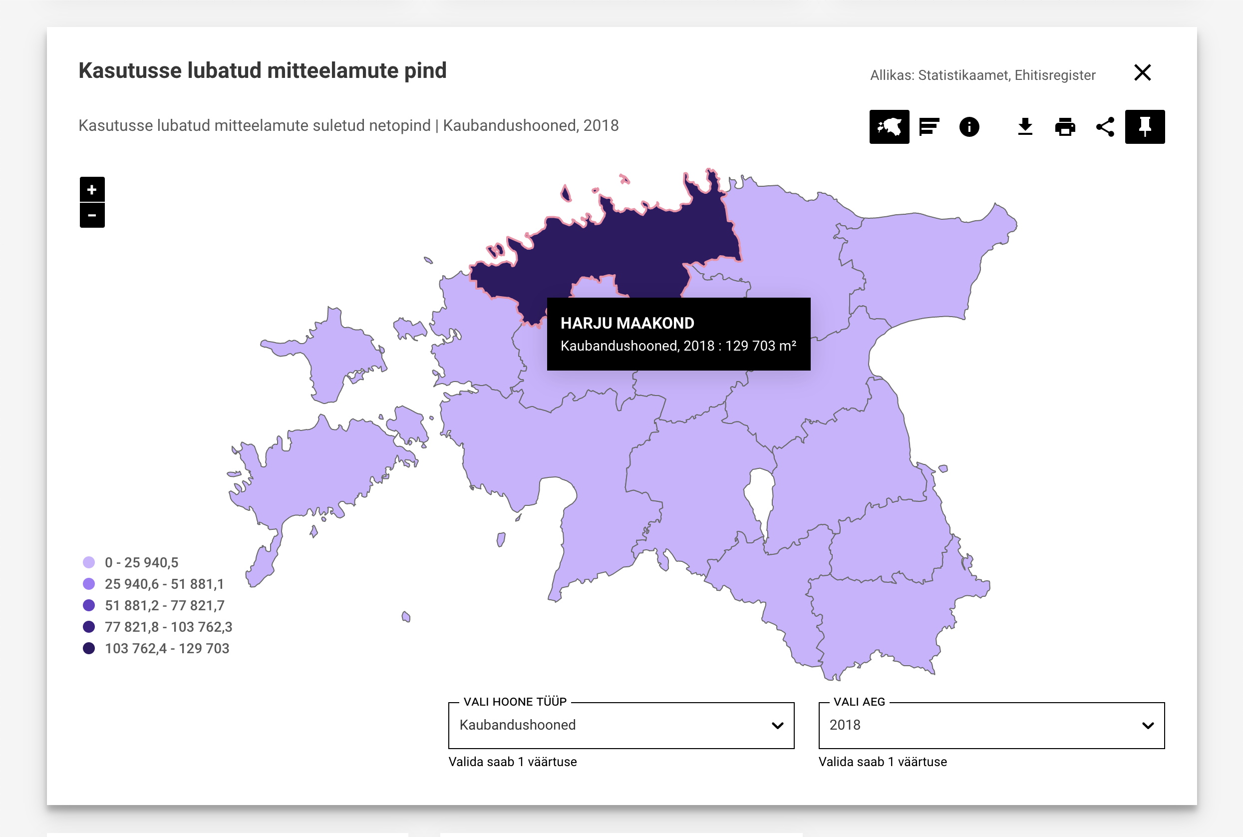Viewport: 1243px width, 837px height.
Task: Switch to the Estonia map view
Action: tap(889, 126)
